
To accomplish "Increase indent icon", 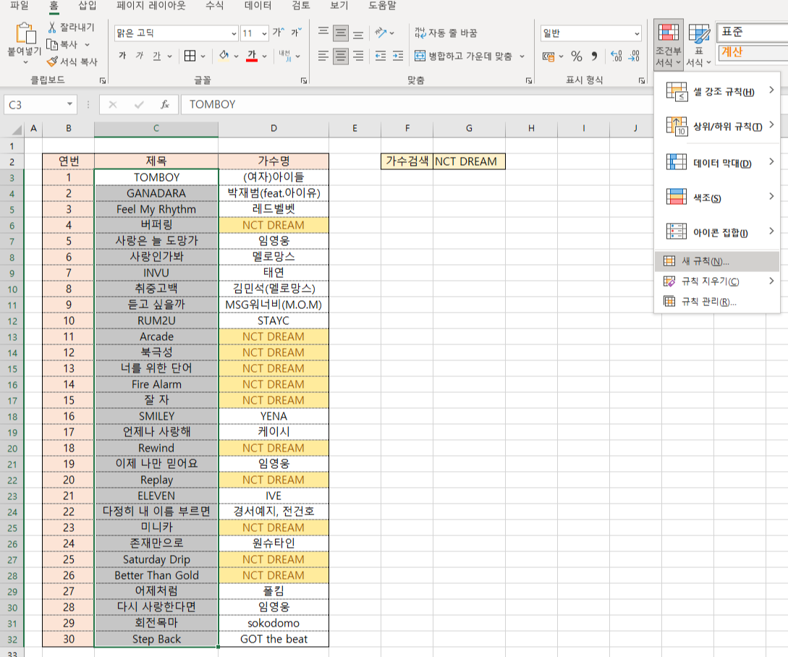I will point(398,56).
